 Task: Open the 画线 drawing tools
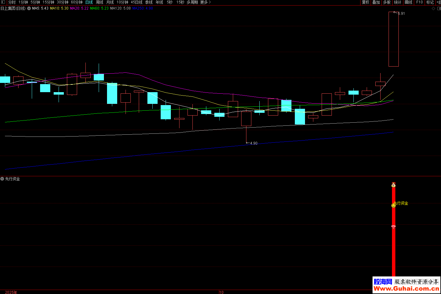pyautogui.click(x=408, y=2)
